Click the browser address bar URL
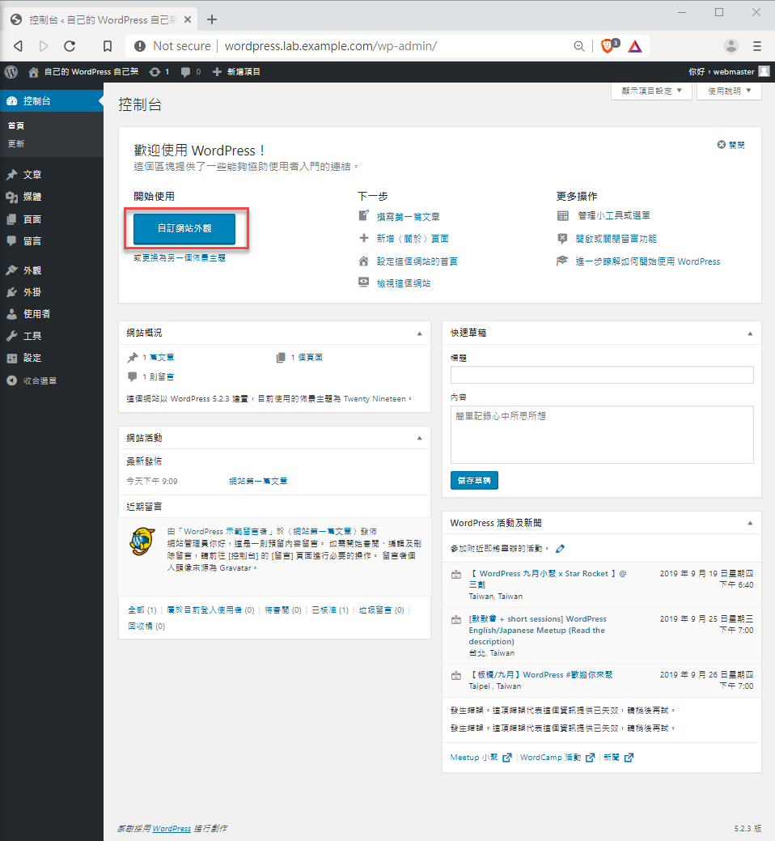The width and height of the screenshot is (775, 841). (x=331, y=46)
